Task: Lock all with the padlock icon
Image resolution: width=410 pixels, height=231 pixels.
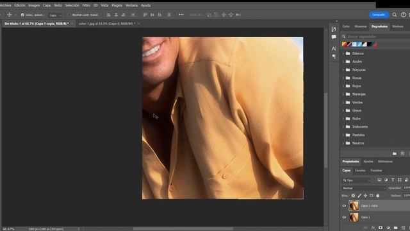Action: pyautogui.click(x=378, y=196)
